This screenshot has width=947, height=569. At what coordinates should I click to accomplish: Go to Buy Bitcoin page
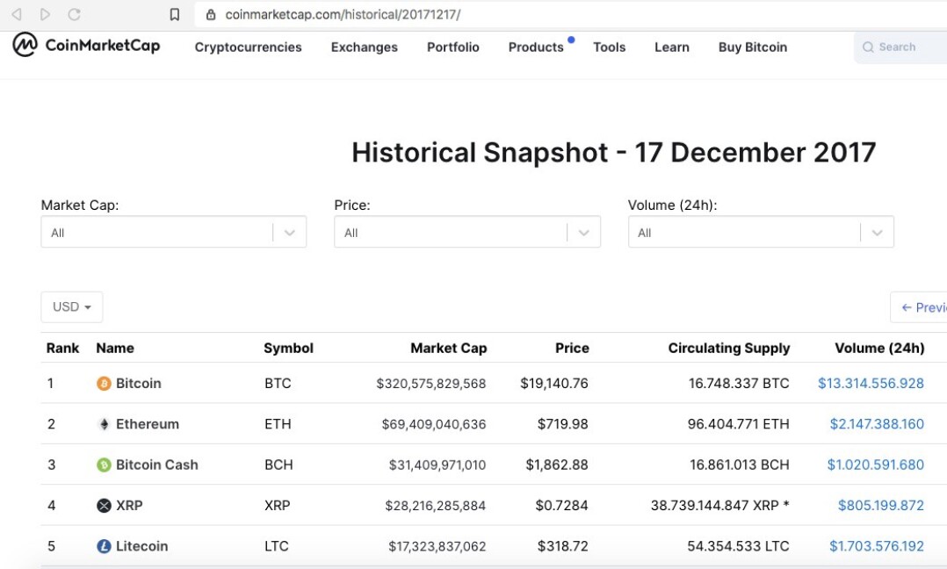click(753, 47)
